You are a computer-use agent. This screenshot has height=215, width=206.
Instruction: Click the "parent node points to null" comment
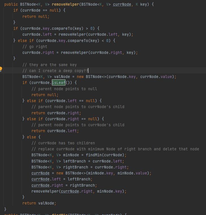coord(64,89)
